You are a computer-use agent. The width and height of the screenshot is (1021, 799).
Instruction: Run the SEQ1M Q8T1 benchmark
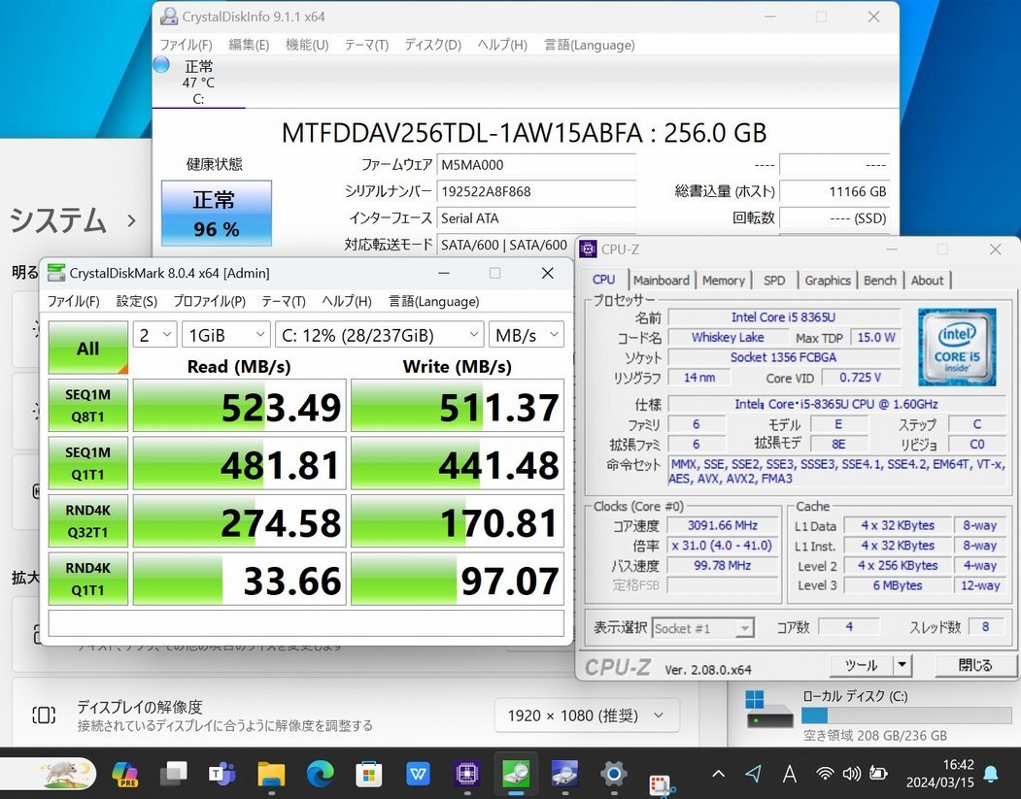87,406
